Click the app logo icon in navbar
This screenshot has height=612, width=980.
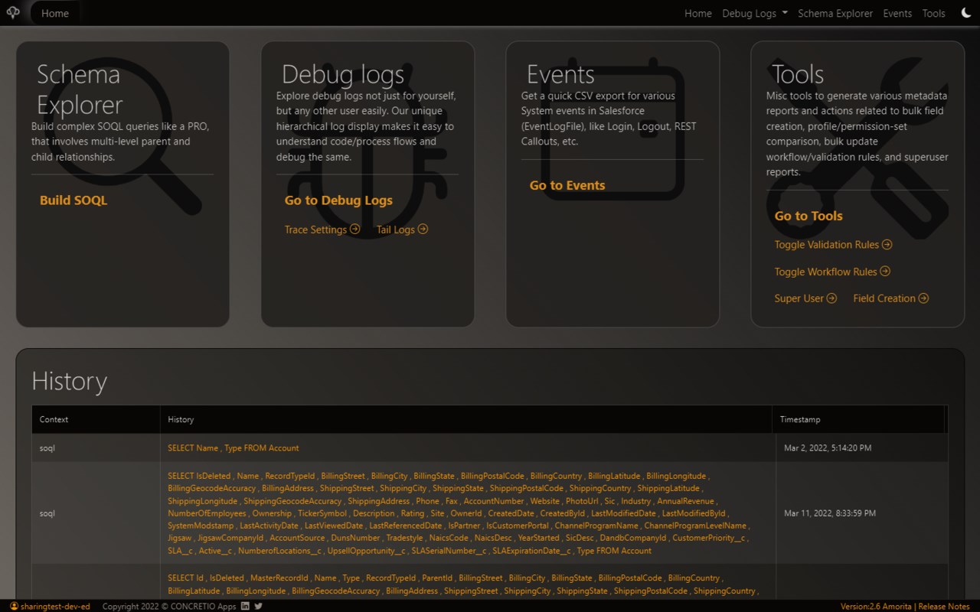point(13,13)
